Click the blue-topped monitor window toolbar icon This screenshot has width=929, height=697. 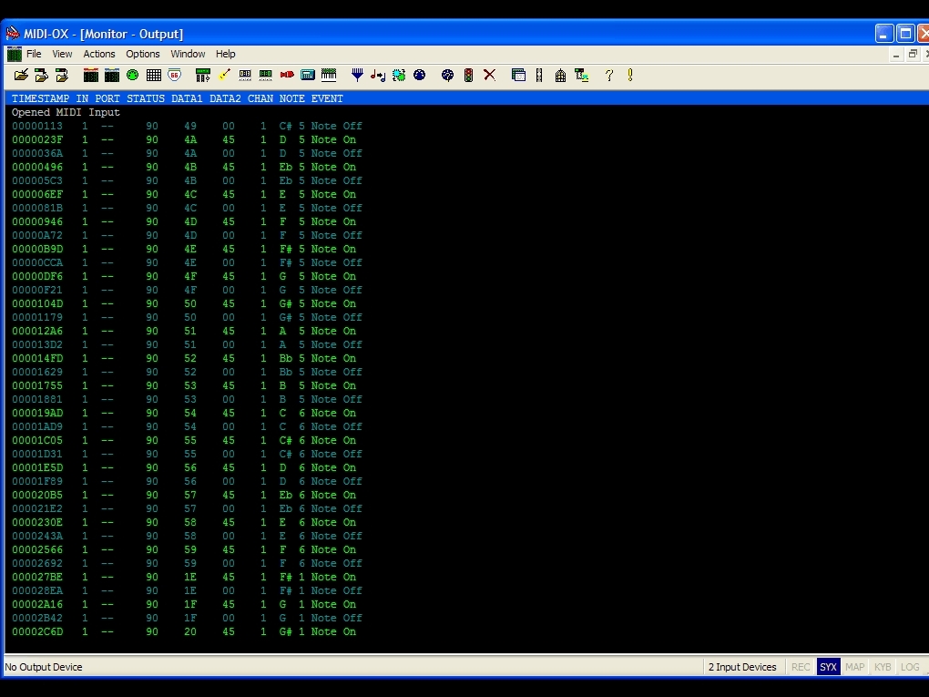point(111,76)
